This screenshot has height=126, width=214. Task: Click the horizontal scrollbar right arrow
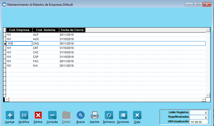click(x=203, y=100)
